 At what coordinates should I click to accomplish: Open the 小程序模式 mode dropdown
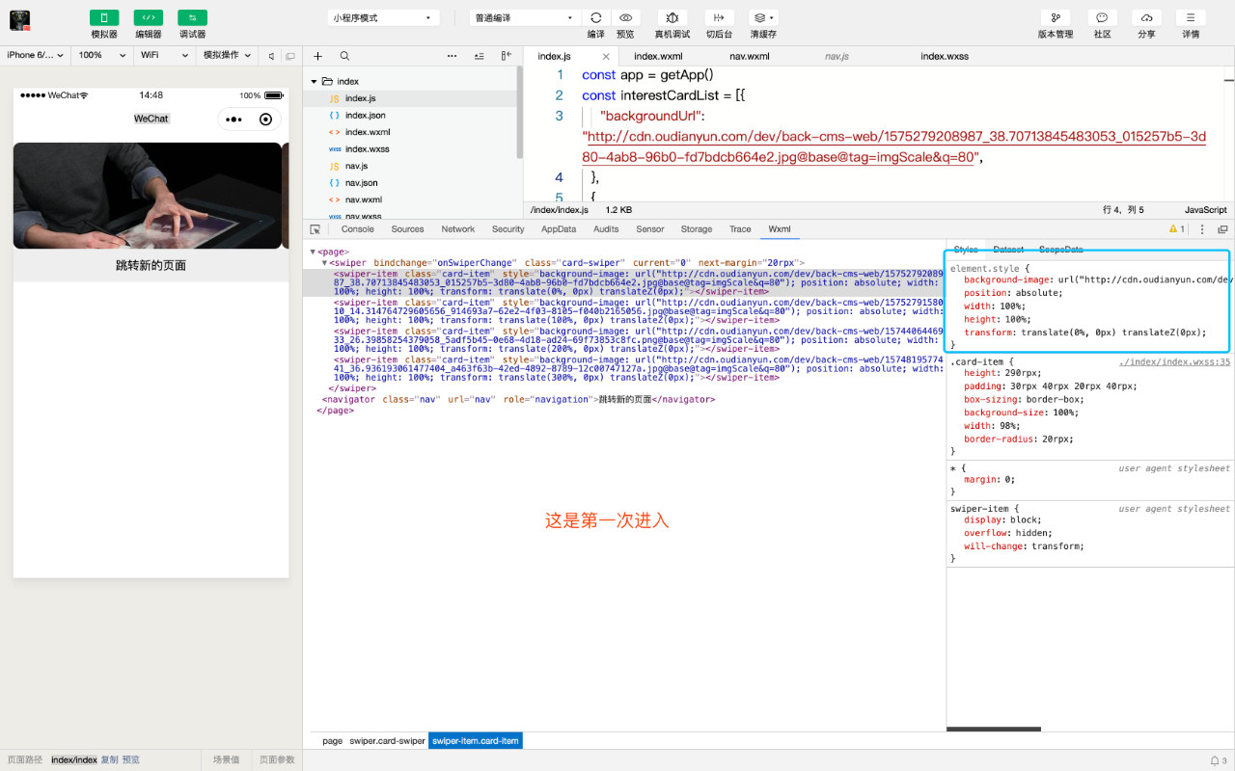pyautogui.click(x=383, y=17)
